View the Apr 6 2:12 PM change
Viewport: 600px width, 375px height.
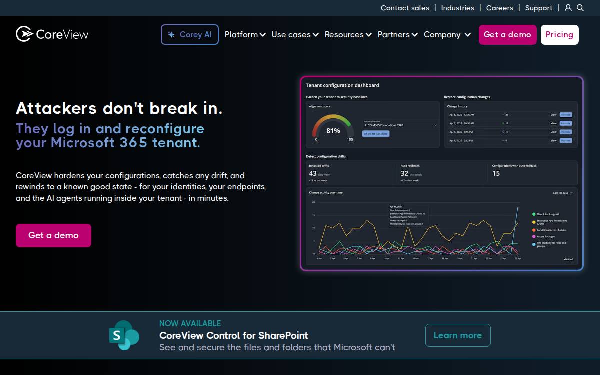point(553,141)
